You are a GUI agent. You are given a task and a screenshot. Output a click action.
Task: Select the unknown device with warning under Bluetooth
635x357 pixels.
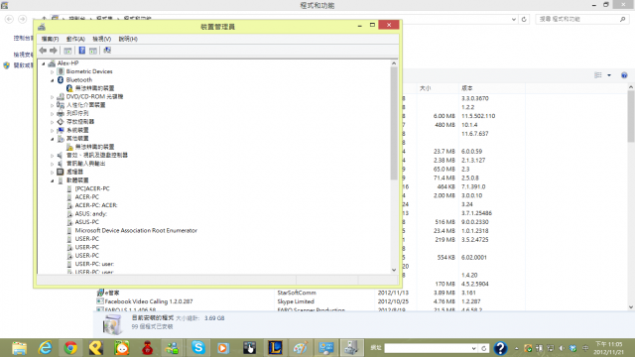[x=90, y=88]
